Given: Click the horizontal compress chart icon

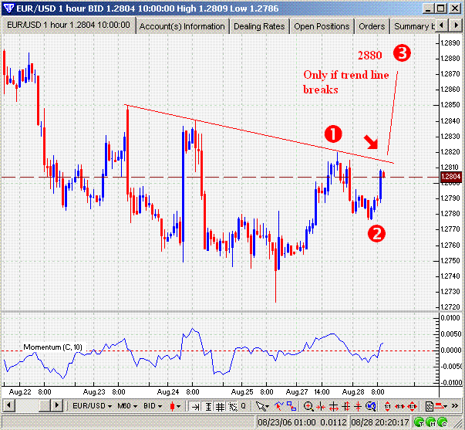Looking at the screenshot, I should point(321,407).
